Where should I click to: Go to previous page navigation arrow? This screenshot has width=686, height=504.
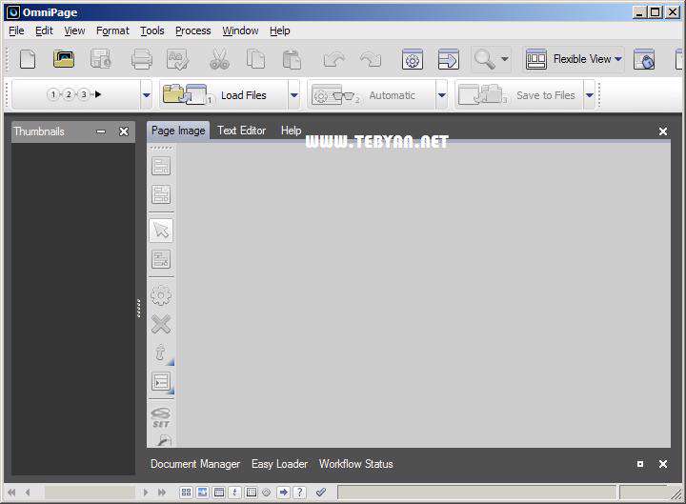(x=28, y=493)
